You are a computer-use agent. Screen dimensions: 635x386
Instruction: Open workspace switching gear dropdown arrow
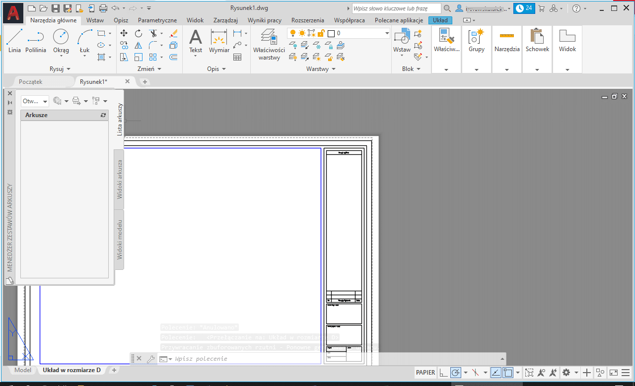(x=576, y=372)
